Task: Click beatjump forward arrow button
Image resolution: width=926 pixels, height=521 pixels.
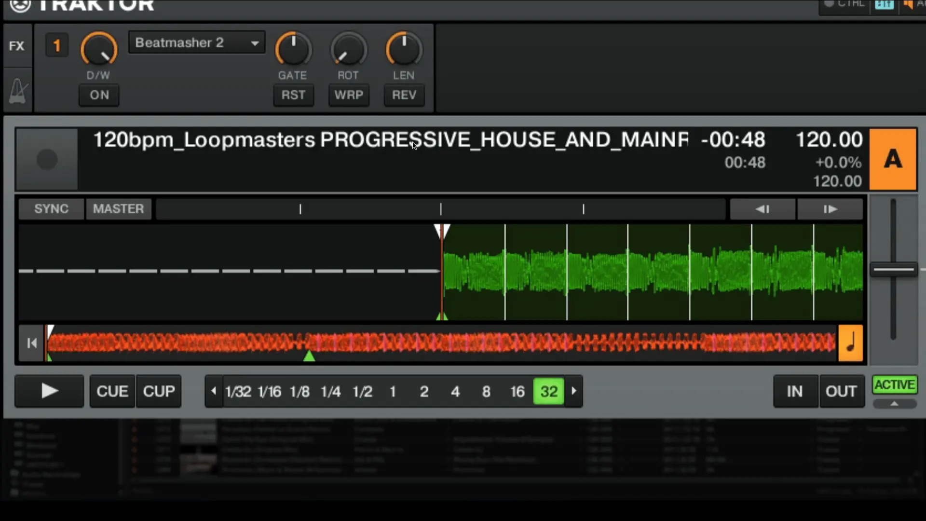Action: pos(830,209)
